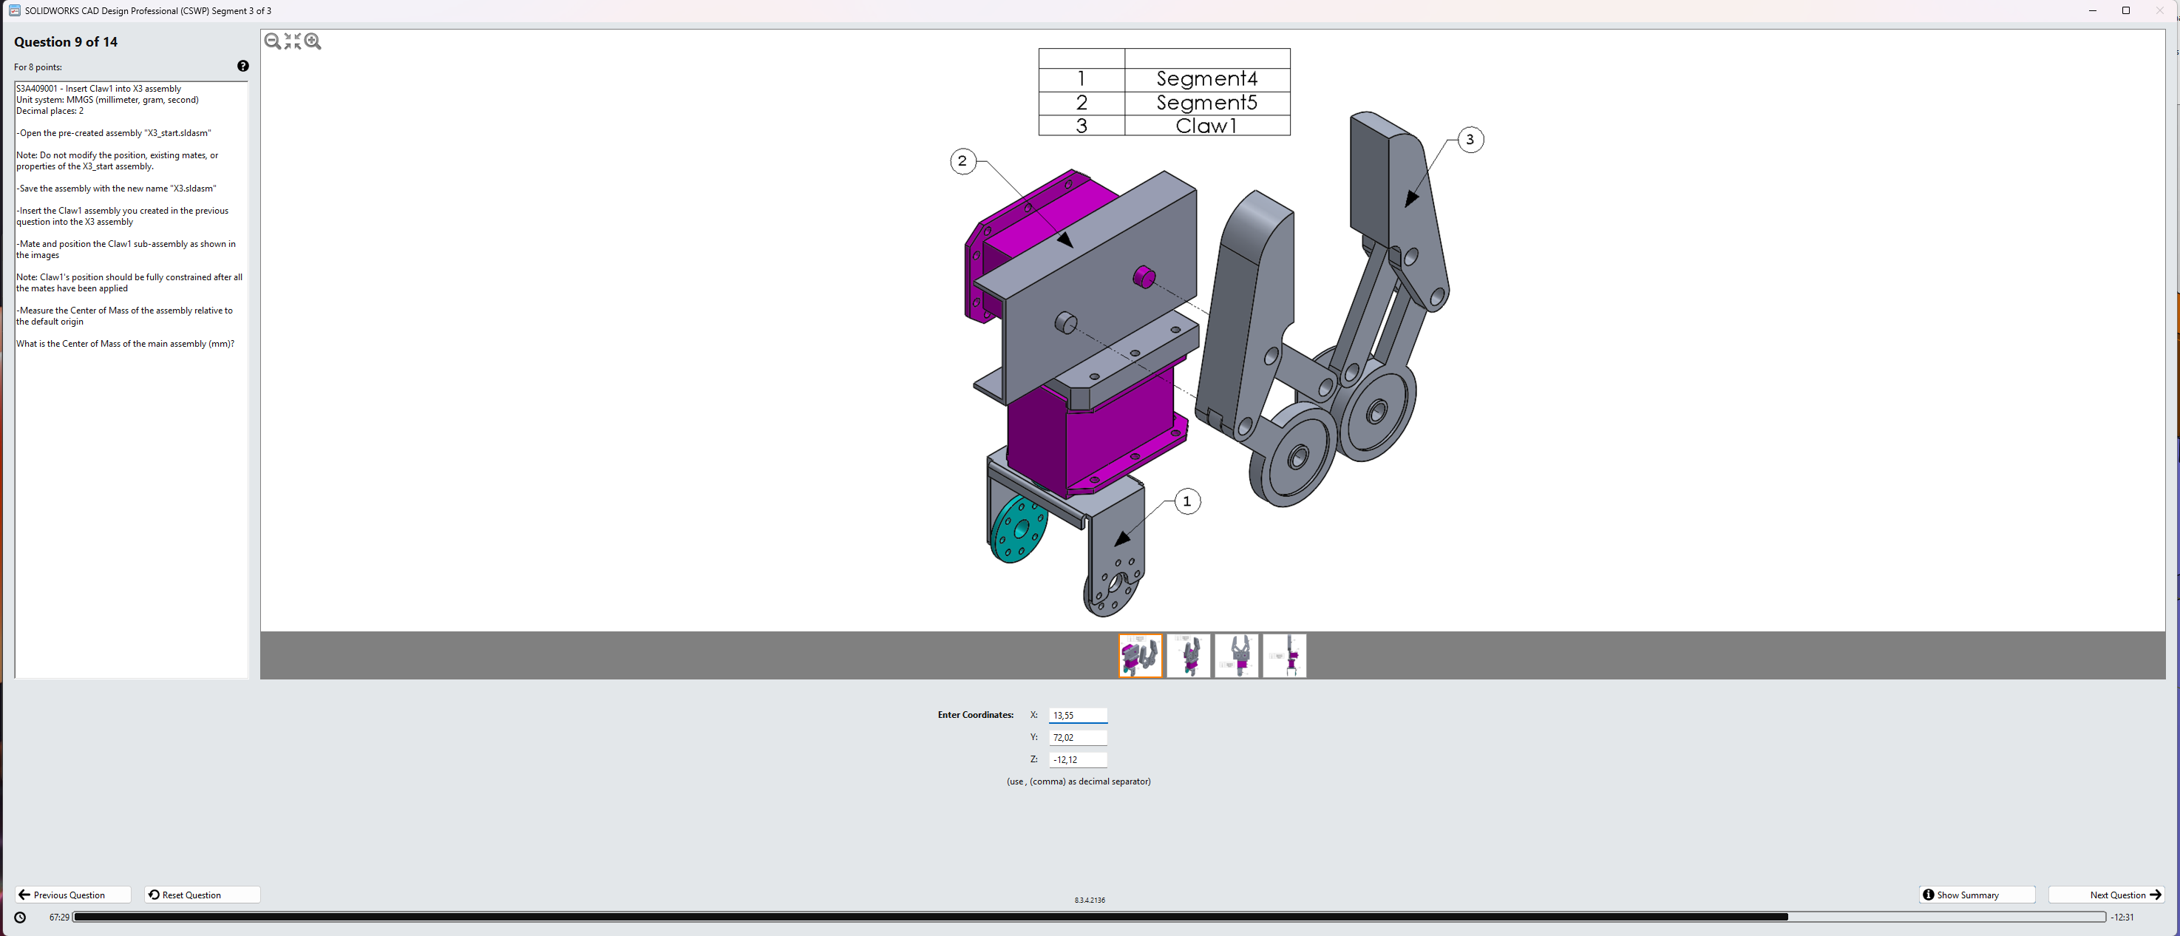Click the clock timer icon
Screen dimensions: 2180x936
click(x=20, y=918)
